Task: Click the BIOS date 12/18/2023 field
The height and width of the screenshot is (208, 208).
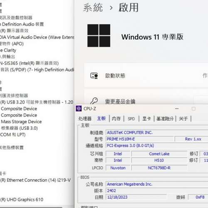Action: [x=136, y=197]
